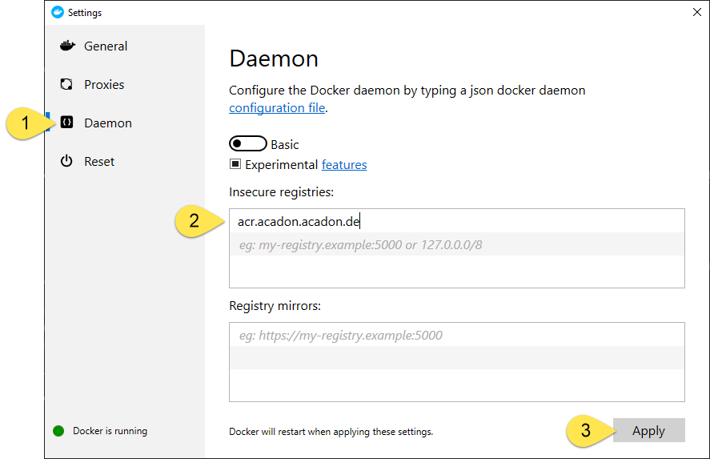Image resolution: width=710 pixels, height=459 pixels.
Task: Click the green Docker running status indicator
Action: click(x=58, y=431)
